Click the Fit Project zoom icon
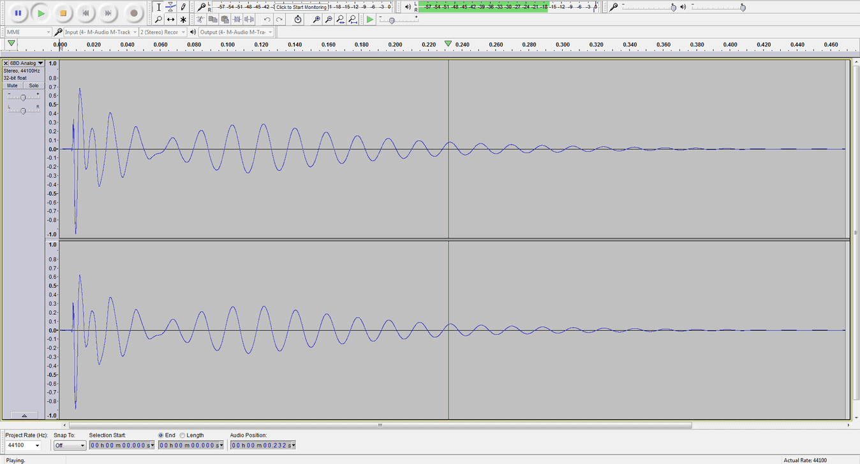 tap(353, 20)
